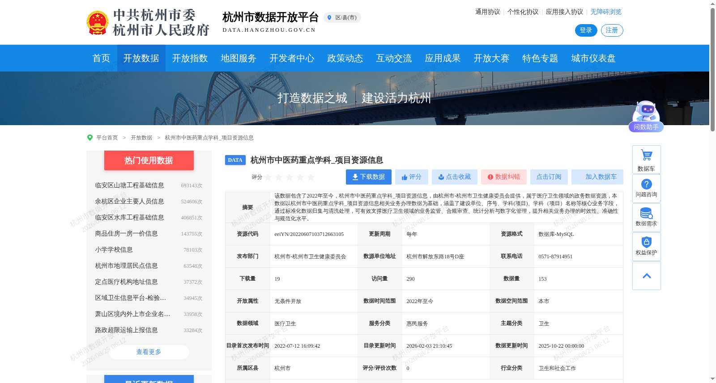Rate three stars in 评分
Image resolution: width=716 pixels, height=383 pixels.
coord(290,177)
